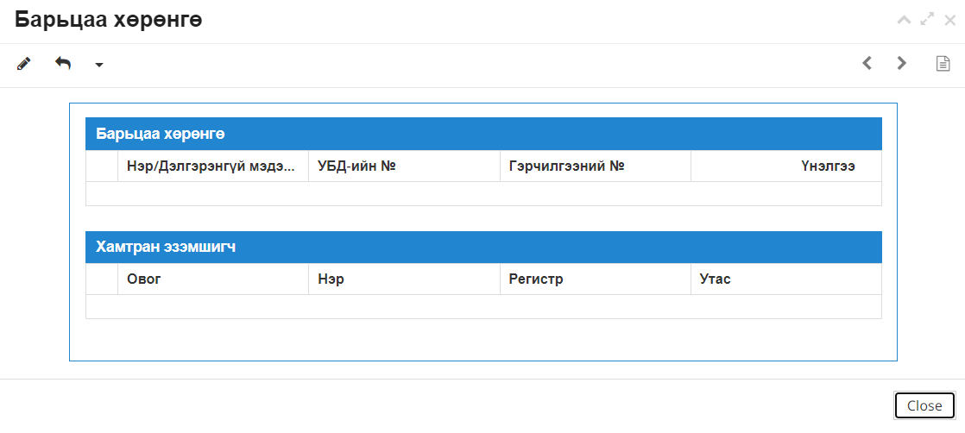Click the Close button

pos(924,406)
